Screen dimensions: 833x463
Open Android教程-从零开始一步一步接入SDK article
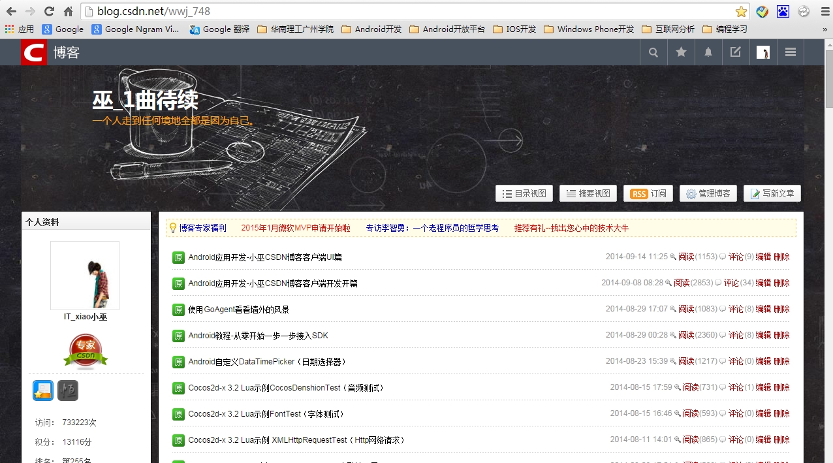coord(258,336)
